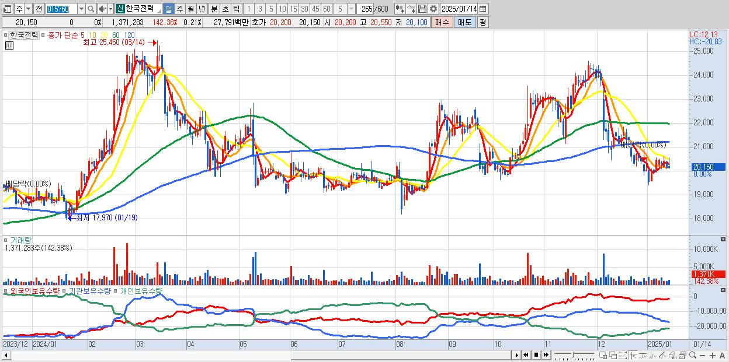The height and width of the screenshot is (362, 729).
Task: Select interval 1 tab
Action: (x=248, y=9)
